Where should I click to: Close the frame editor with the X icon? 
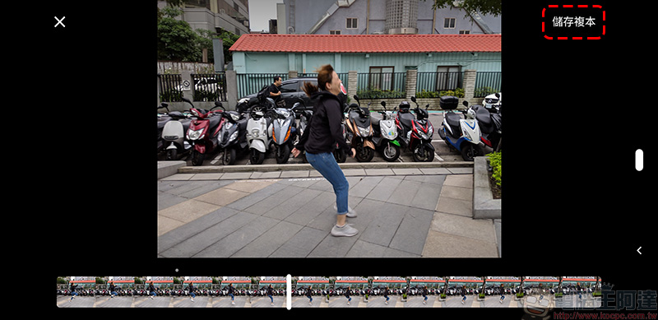pos(59,22)
